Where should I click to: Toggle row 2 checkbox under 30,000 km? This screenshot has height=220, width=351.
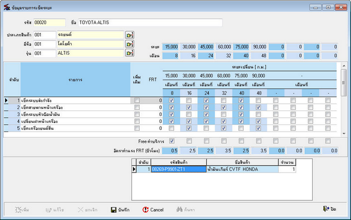(189, 107)
